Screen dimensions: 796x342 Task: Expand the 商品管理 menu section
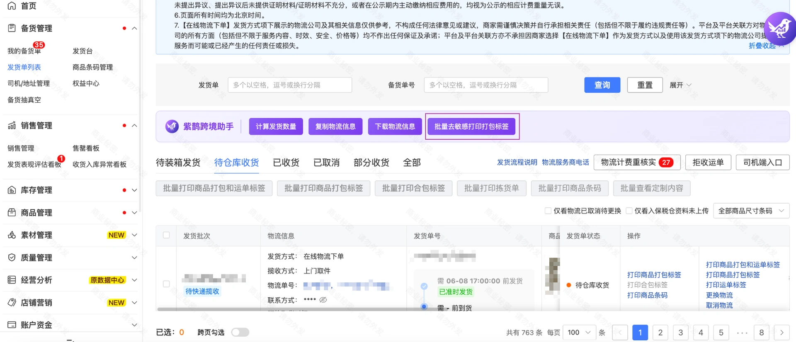point(134,213)
